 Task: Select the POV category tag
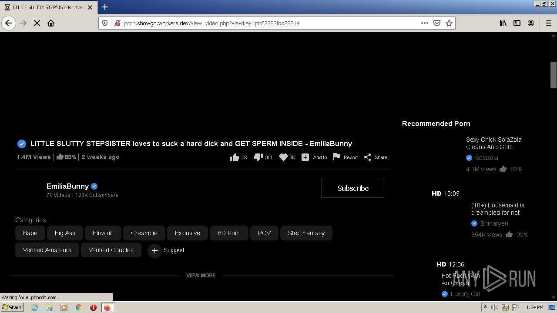click(x=264, y=233)
